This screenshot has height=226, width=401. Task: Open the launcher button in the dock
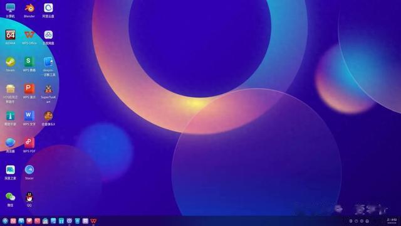[5, 221]
